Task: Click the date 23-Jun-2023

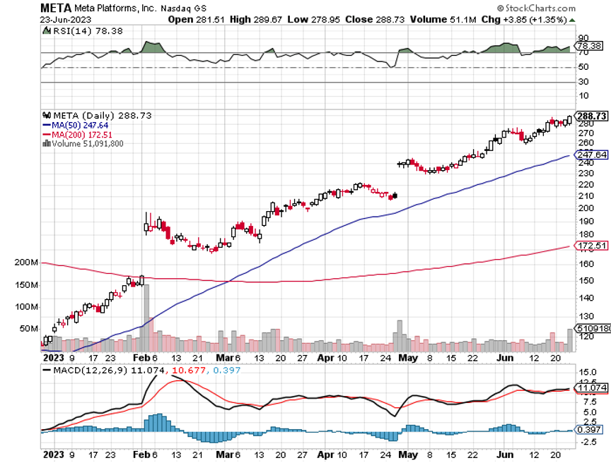Action: point(66,20)
